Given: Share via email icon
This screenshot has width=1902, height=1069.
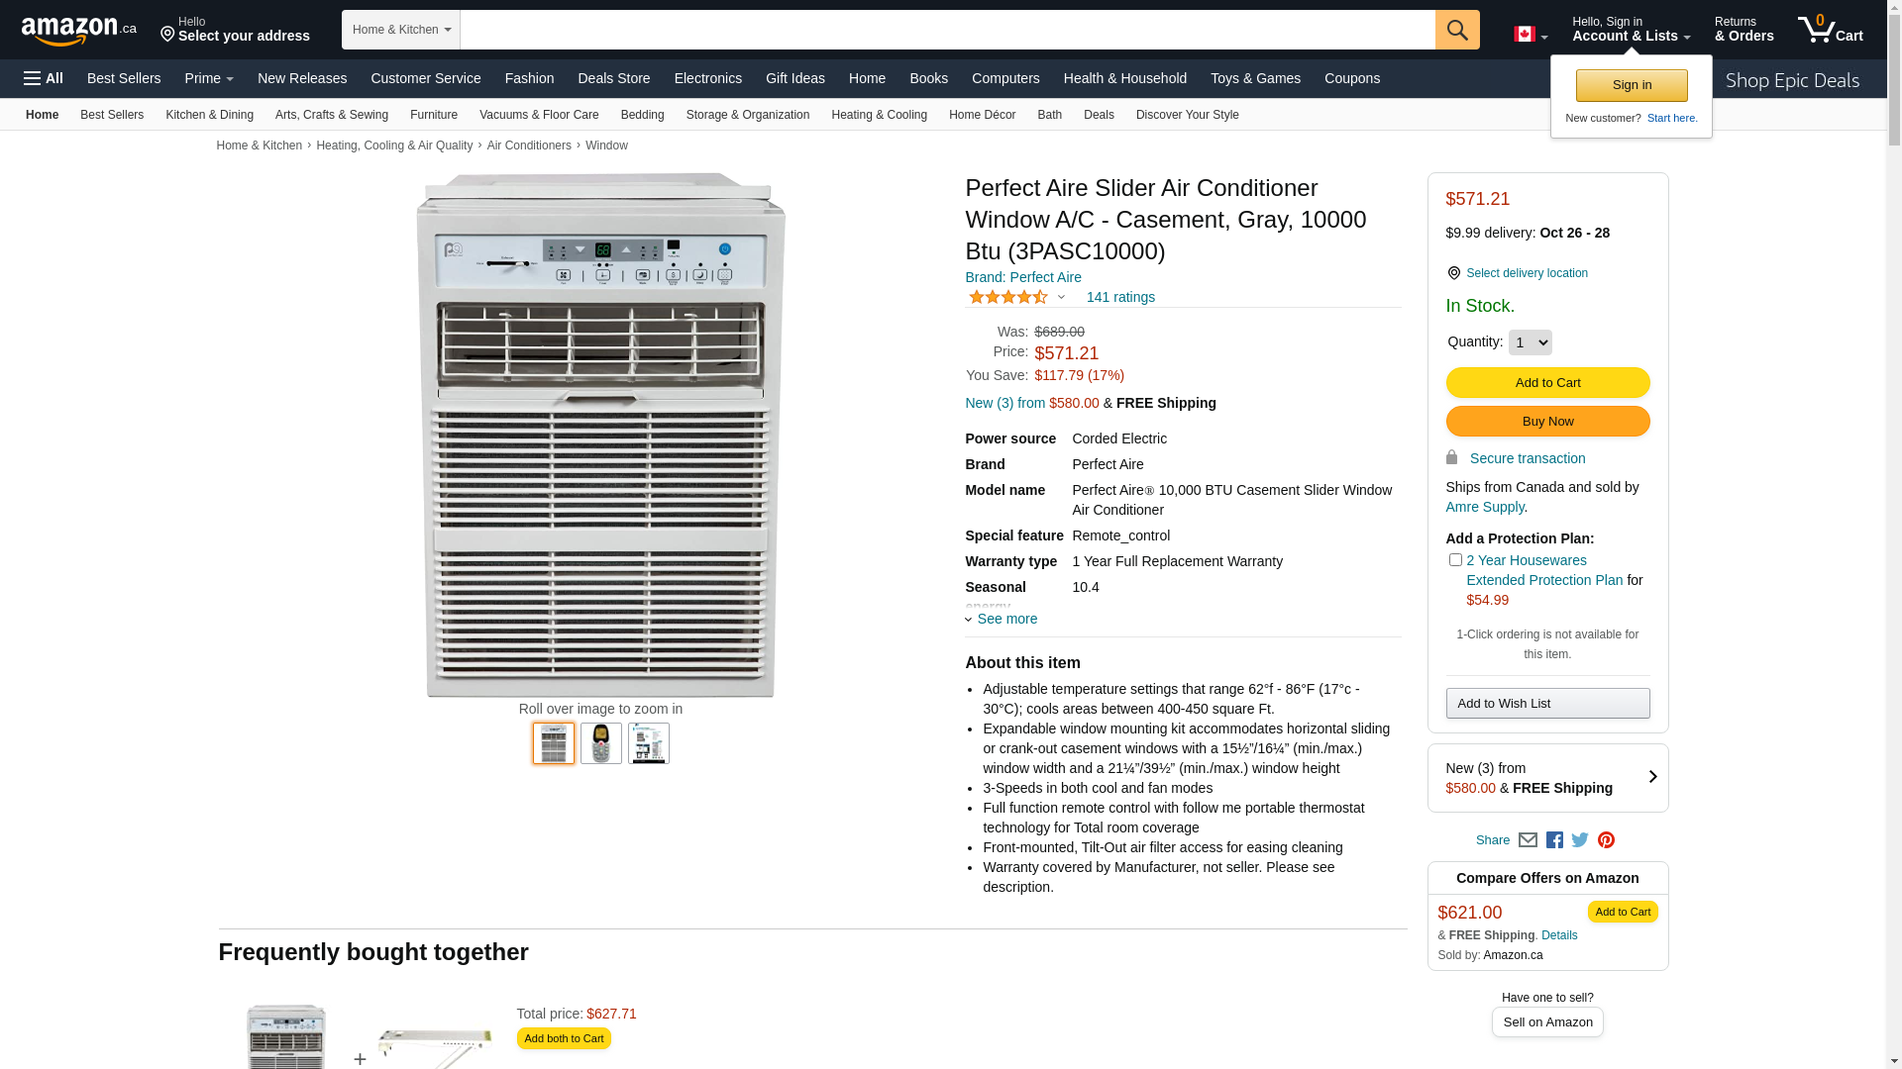Looking at the screenshot, I should click(x=1528, y=840).
